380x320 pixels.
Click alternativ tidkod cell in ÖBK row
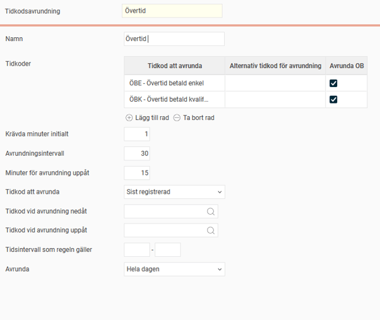(275, 99)
